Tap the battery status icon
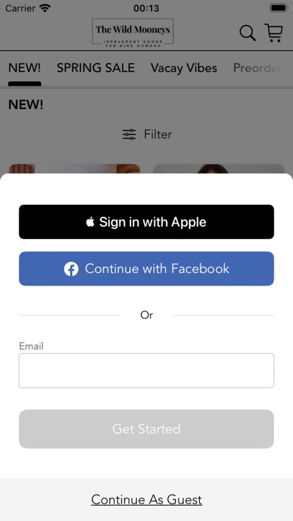 coord(278,8)
